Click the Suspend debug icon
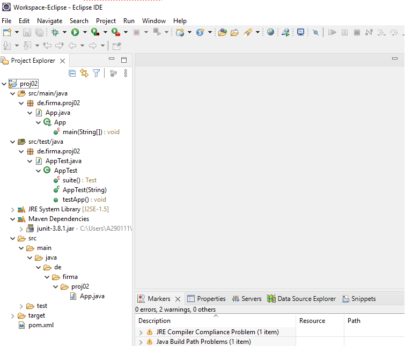This screenshot has width=405, height=346. coord(344,32)
